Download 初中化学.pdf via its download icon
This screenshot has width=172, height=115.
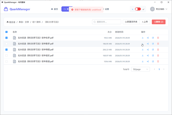[x=143, y=38]
